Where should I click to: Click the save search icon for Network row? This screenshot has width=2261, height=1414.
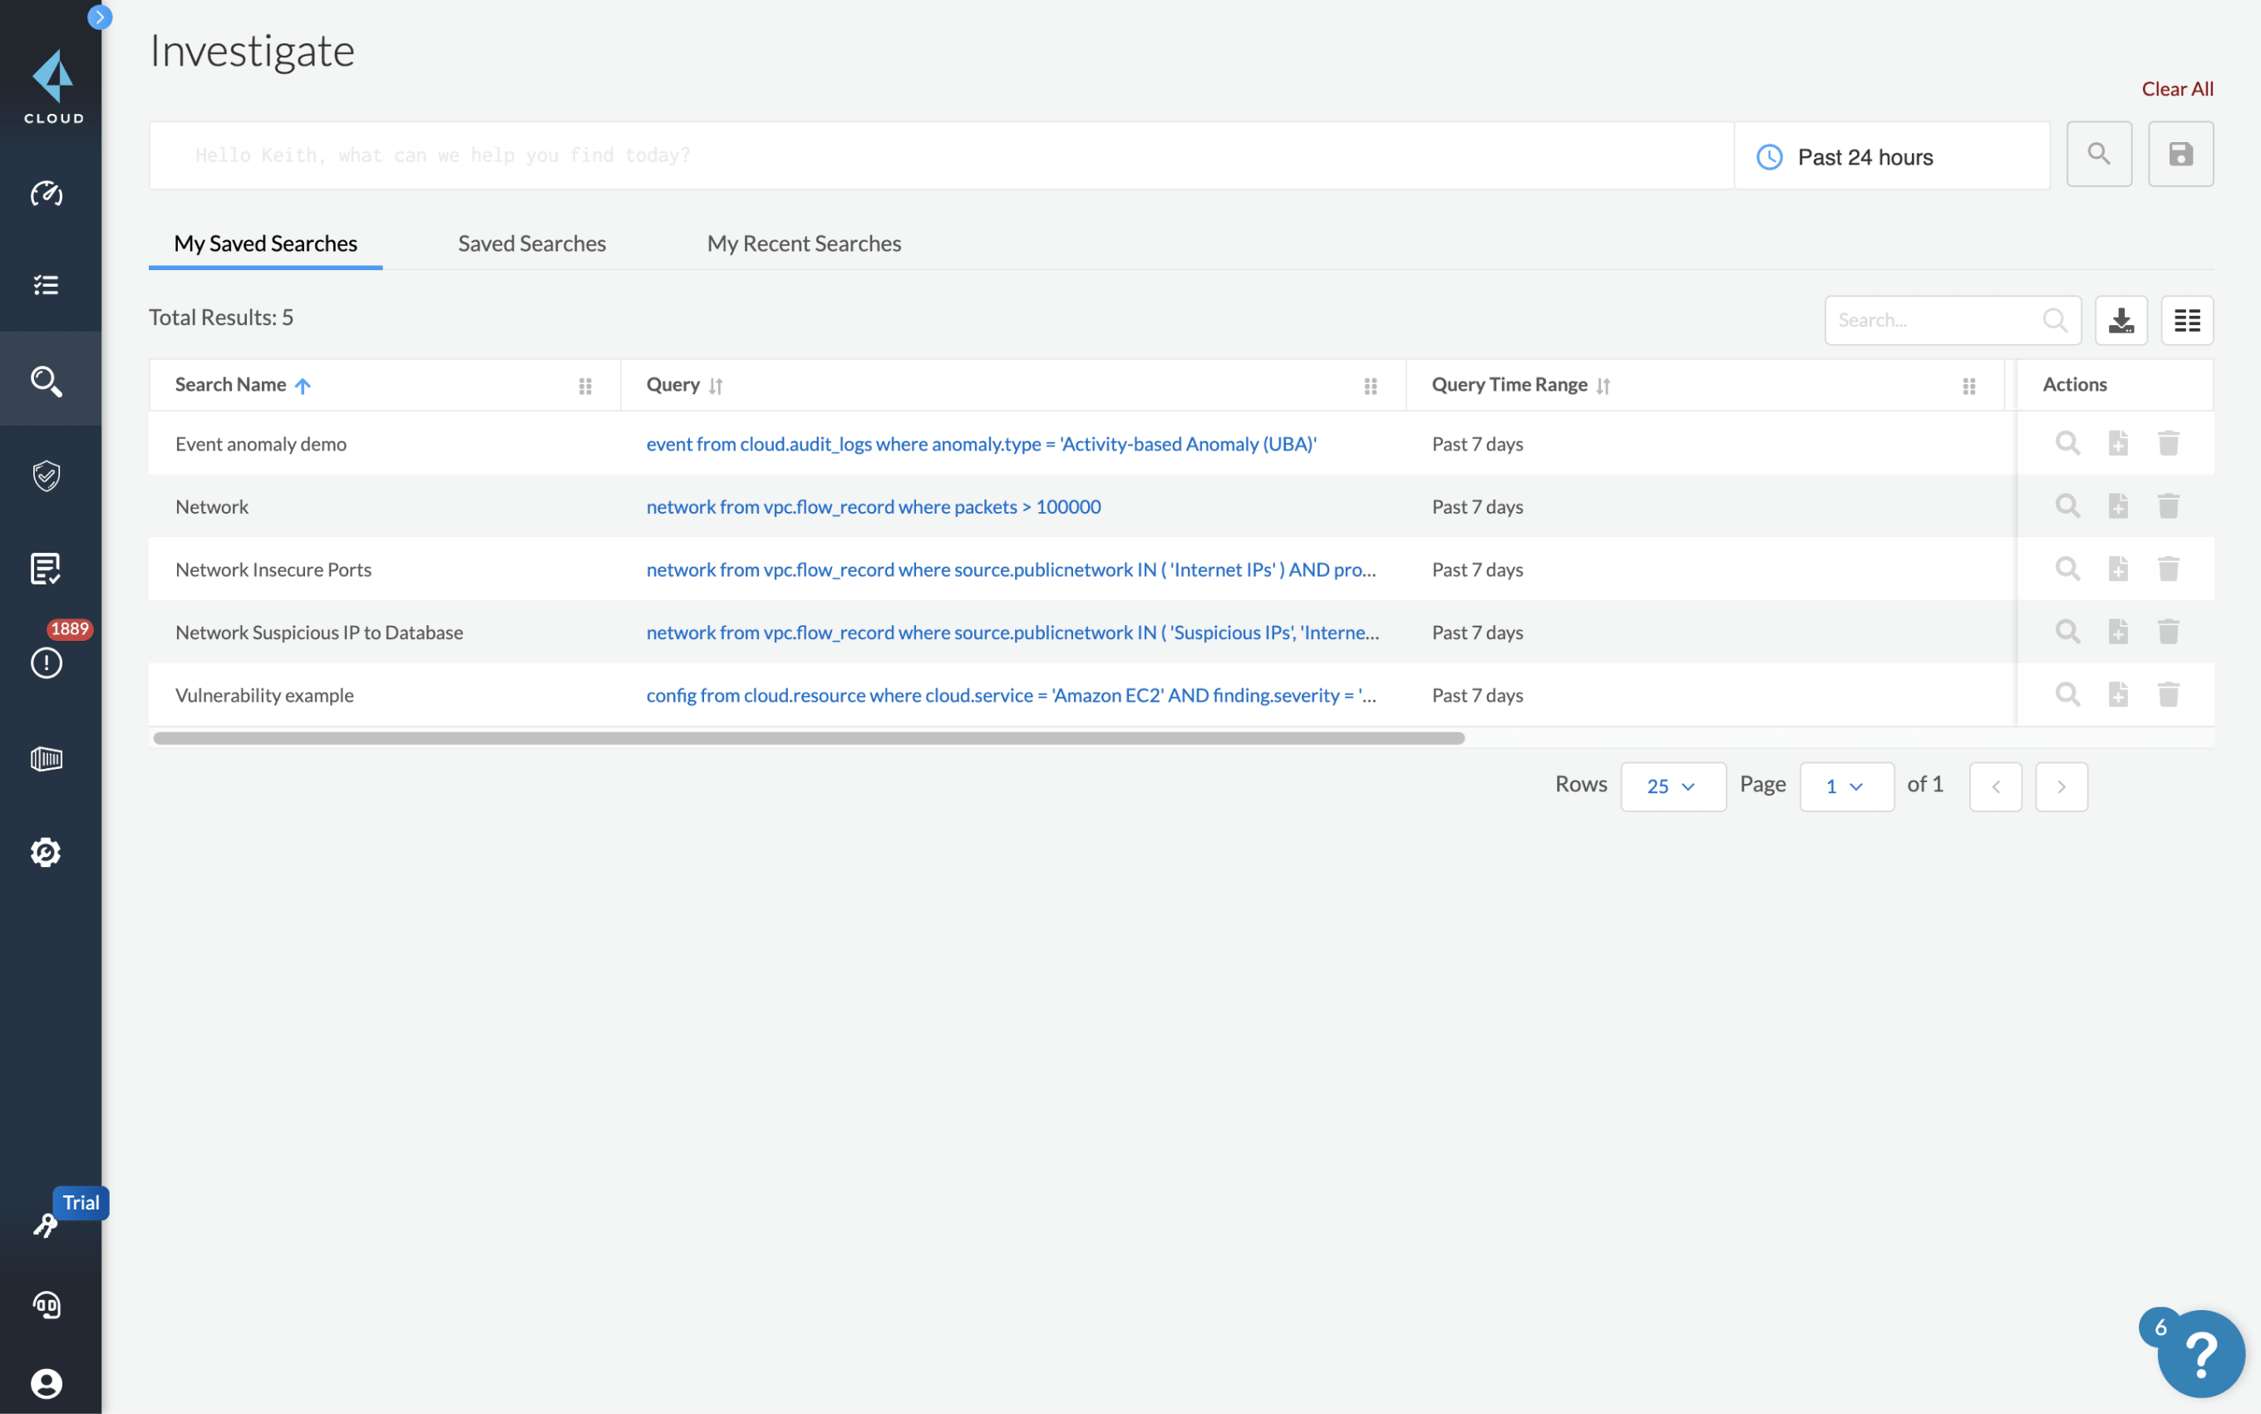pos(2118,505)
